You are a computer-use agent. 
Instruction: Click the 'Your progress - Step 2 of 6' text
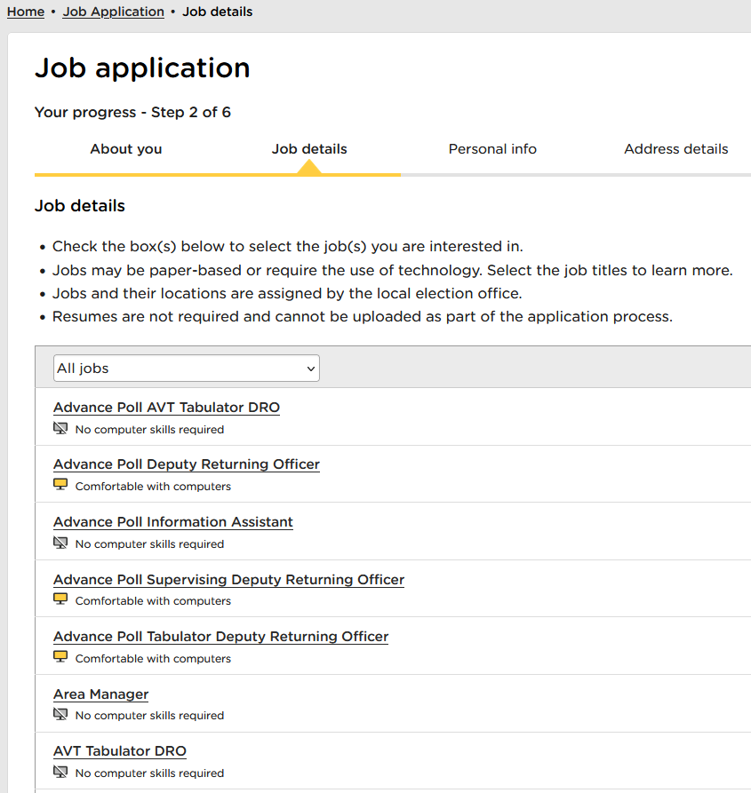[x=132, y=112]
